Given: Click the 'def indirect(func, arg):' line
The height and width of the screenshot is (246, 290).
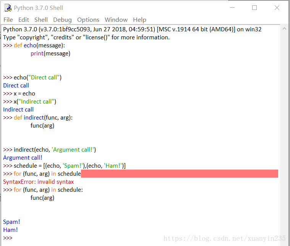Looking at the screenshot, I should point(43,118).
